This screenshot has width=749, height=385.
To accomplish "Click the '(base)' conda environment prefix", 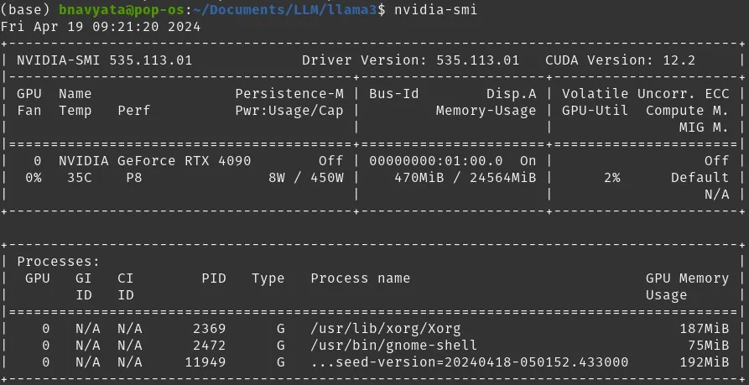I will (x=25, y=9).
